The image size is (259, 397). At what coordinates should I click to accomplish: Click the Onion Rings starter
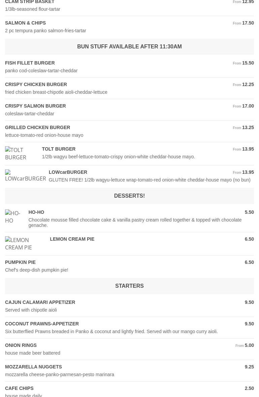21,345
